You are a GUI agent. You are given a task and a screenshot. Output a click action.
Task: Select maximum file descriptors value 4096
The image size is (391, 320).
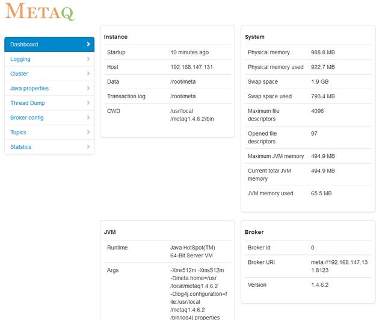coord(318,111)
